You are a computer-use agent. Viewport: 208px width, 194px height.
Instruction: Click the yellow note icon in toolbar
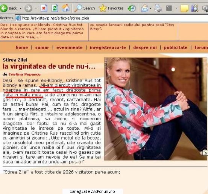[x=184, y=8]
